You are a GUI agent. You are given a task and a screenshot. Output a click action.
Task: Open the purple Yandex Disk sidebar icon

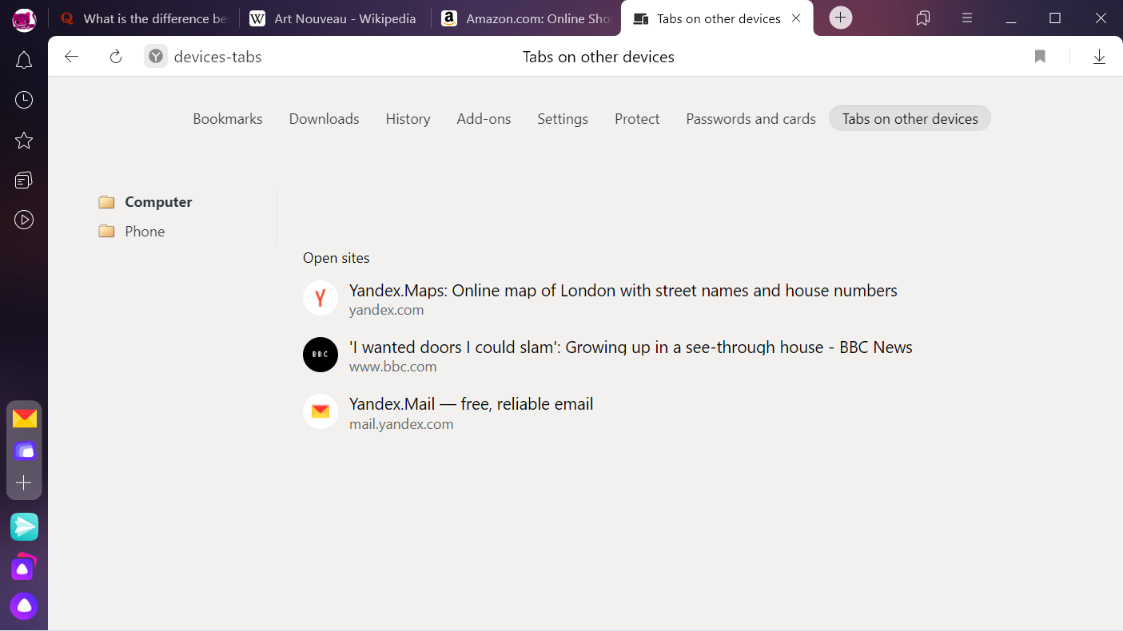[x=24, y=451]
